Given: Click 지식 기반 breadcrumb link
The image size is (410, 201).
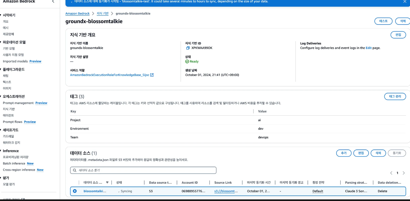Looking at the screenshot, I should [103, 14].
